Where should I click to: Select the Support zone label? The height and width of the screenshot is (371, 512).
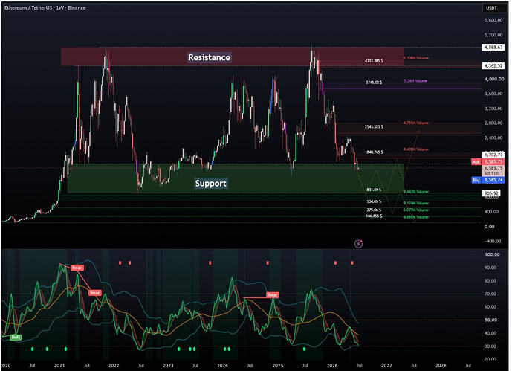pyautogui.click(x=210, y=183)
